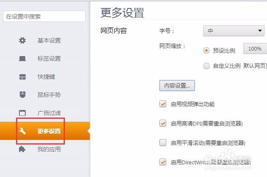267x177 pixels.
Task: Click the shortcut keys keyboard icon
Action: [x=22, y=77]
